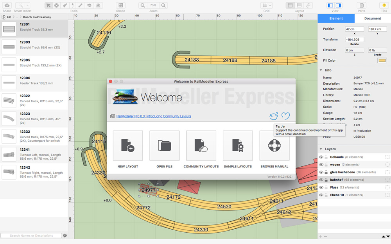Open the Shape picker in the toolbar
This screenshot has height=244, width=391.
coord(120,5)
